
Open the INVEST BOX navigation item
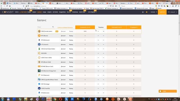click(82, 12)
